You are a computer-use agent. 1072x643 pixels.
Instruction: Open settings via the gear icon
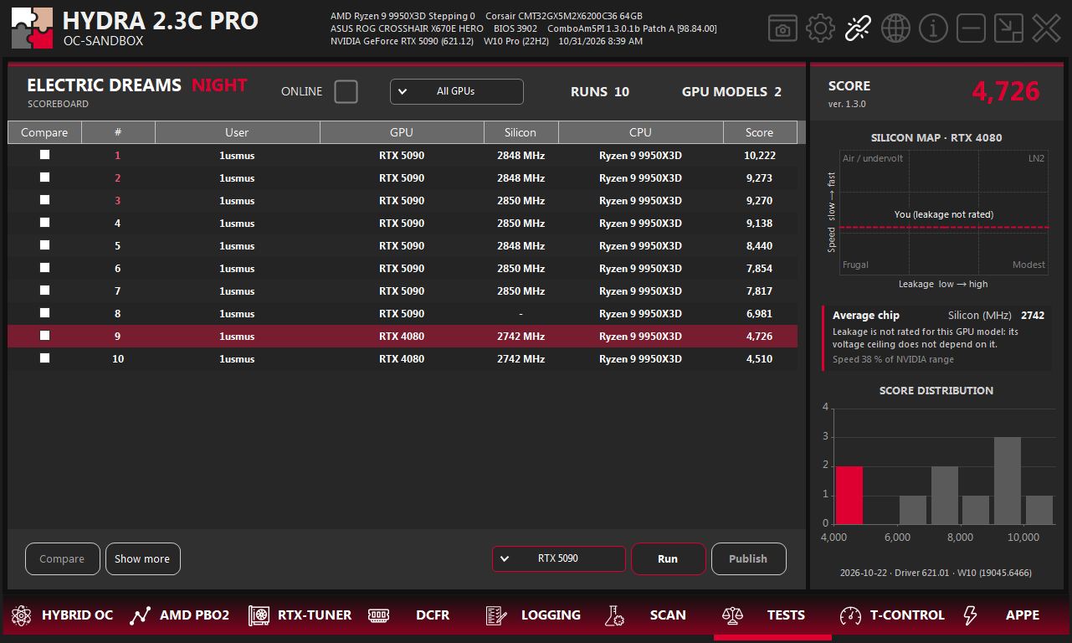820,28
